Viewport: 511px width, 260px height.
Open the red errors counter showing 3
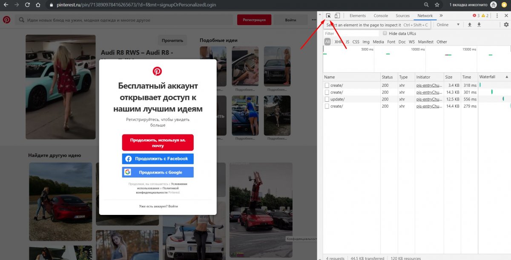click(x=476, y=16)
